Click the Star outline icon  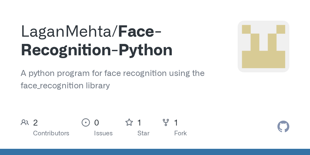(x=129, y=122)
